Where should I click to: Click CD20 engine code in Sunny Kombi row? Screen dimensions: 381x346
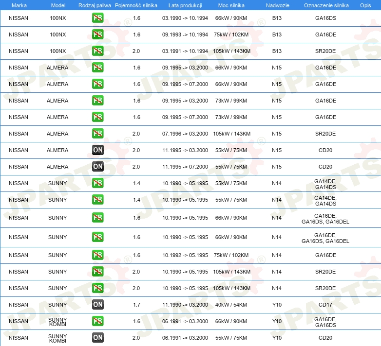coord(325,338)
